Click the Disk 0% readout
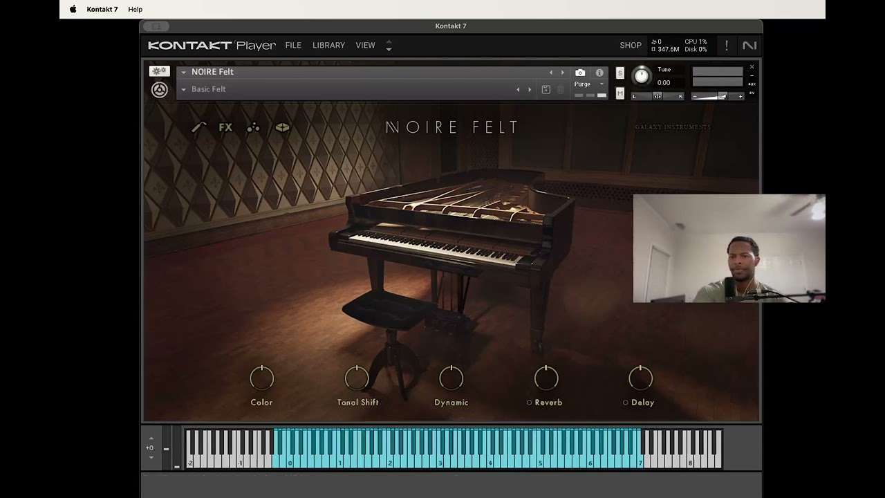Screen dimensions: 885x498 (696, 50)
